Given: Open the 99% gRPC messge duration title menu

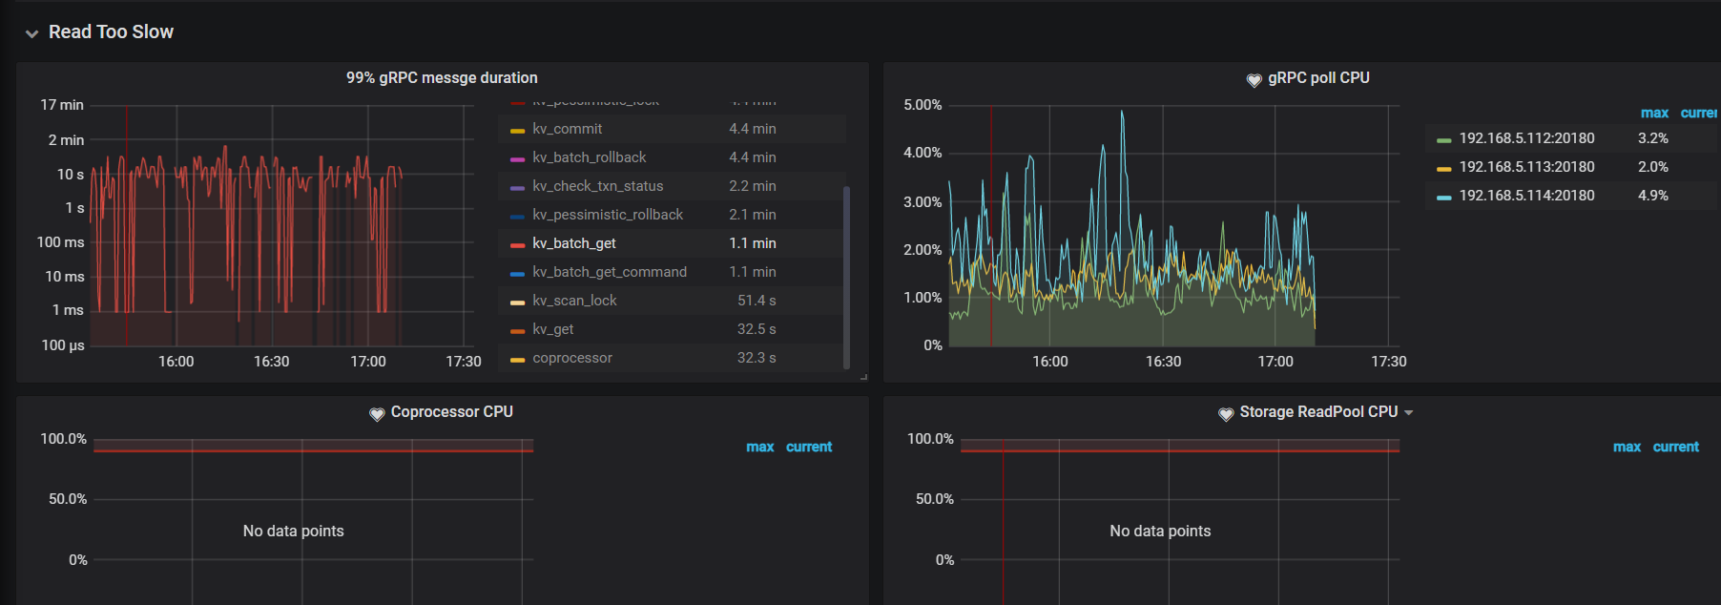Looking at the screenshot, I should [x=442, y=78].
